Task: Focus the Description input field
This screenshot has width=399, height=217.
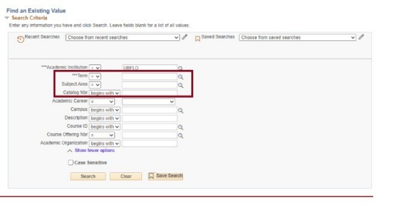Action: click(x=150, y=118)
